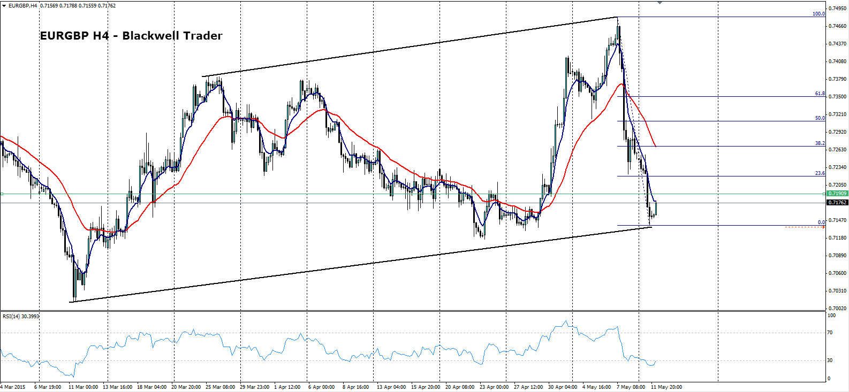849x392 pixels.
Task: Click the 0.73790 price axis label
Action: click(838, 79)
